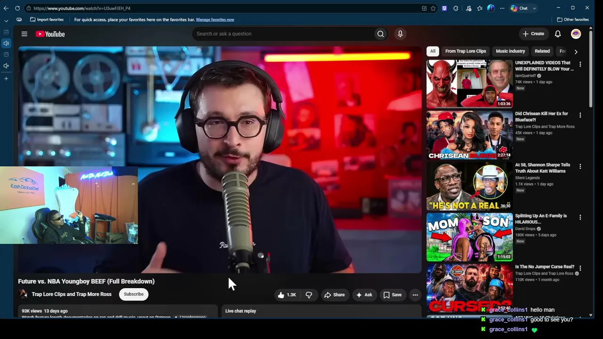
Task: Go back with the browser back arrow
Action: pos(6,8)
